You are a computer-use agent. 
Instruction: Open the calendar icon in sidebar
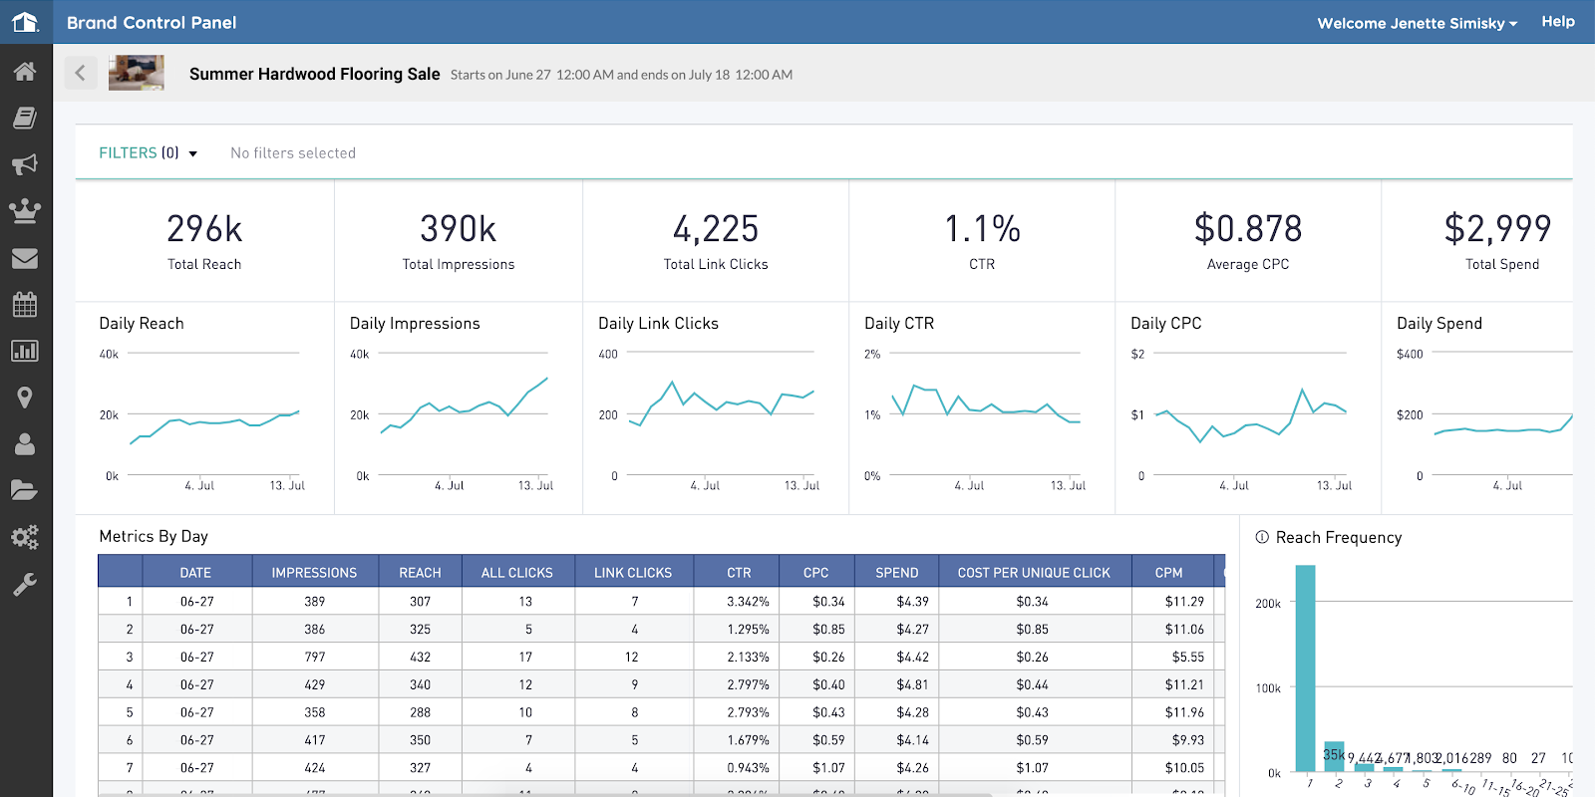(x=25, y=304)
